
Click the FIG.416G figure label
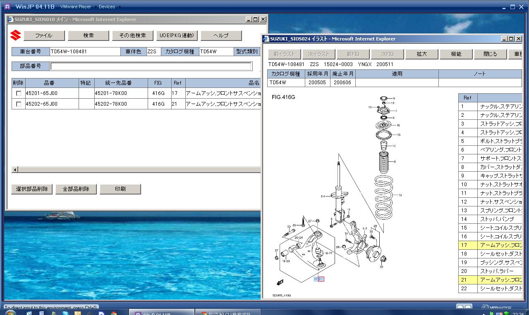283,97
